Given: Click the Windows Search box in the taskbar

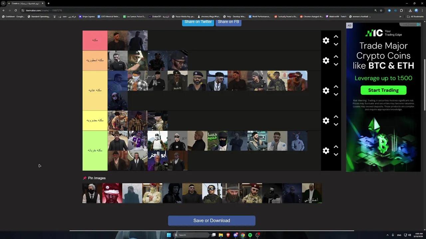Looking at the screenshot, I should (x=191, y=235).
